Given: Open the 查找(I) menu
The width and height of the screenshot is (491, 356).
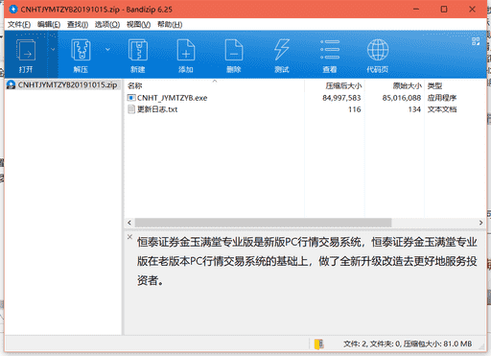Looking at the screenshot, I should click(x=78, y=25).
